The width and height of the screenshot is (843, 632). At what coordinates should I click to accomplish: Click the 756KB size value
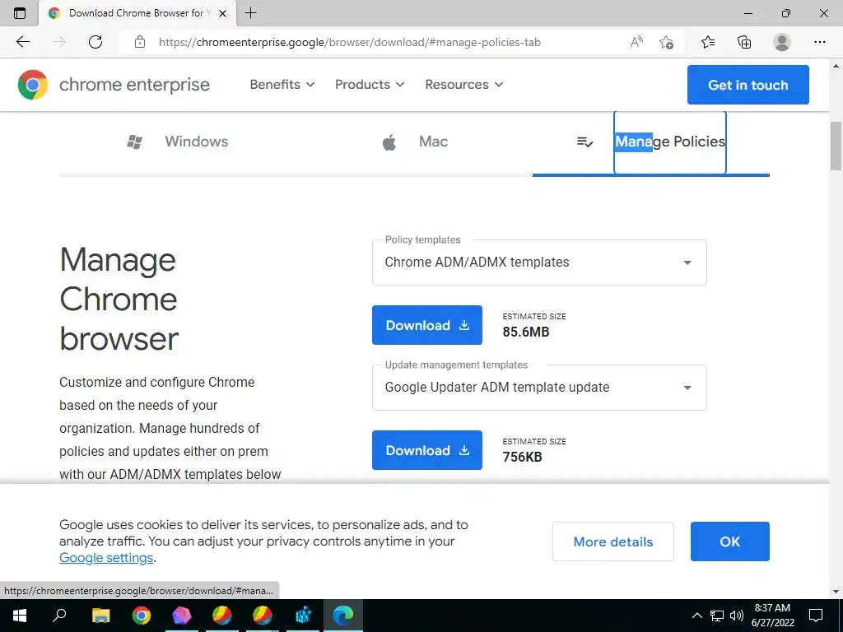[x=522, y=458]
